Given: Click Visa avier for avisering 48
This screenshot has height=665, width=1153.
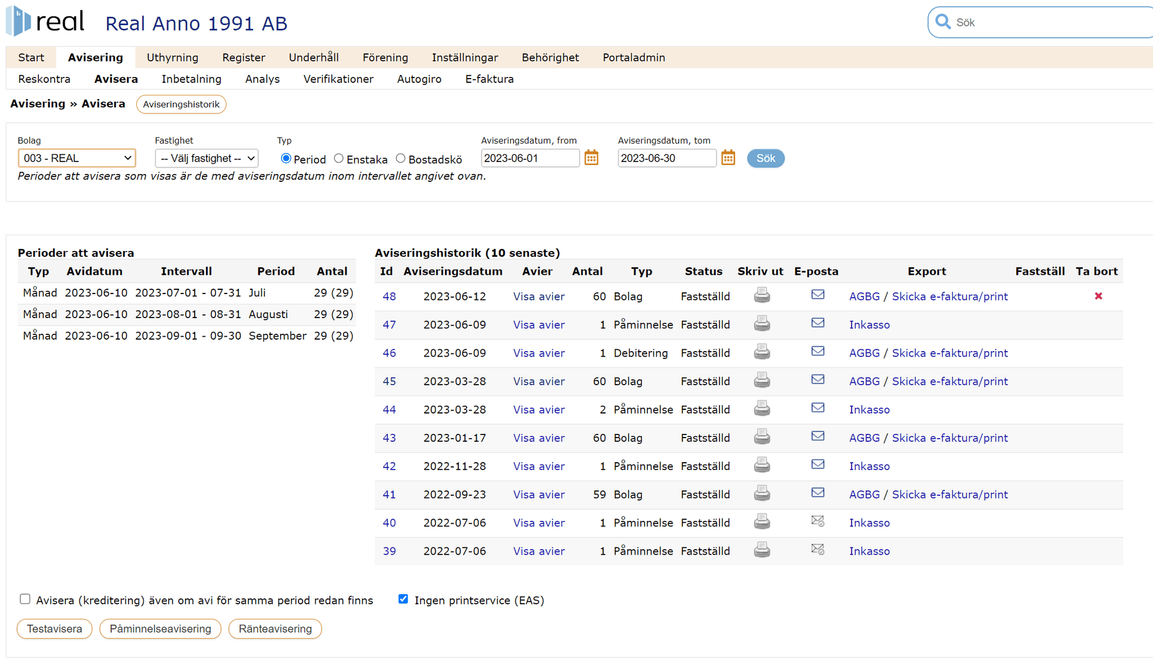Looking at the screenshot, I should click(x=539, y=296).
